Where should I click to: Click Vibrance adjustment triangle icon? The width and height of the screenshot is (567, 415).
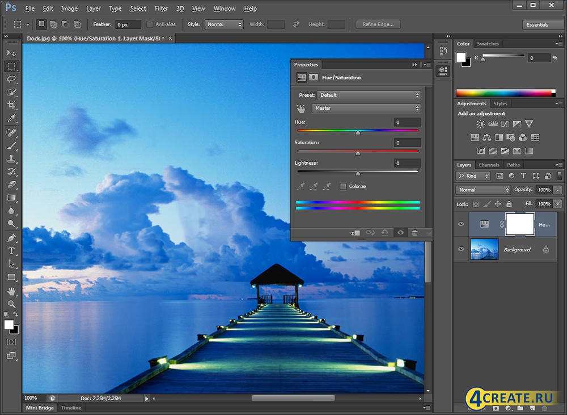coord(529,124)
